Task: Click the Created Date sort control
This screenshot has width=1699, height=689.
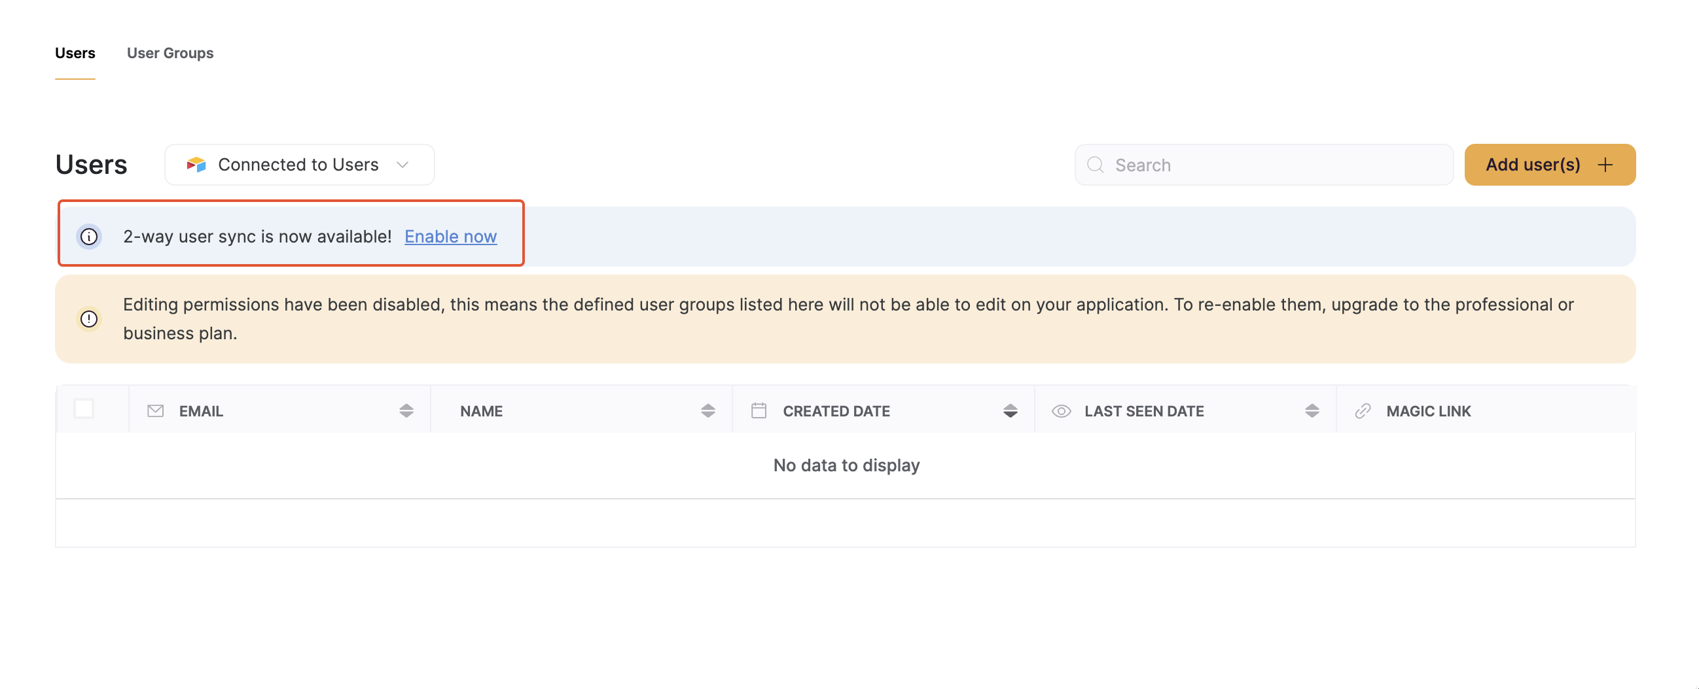Action: 1010,410
